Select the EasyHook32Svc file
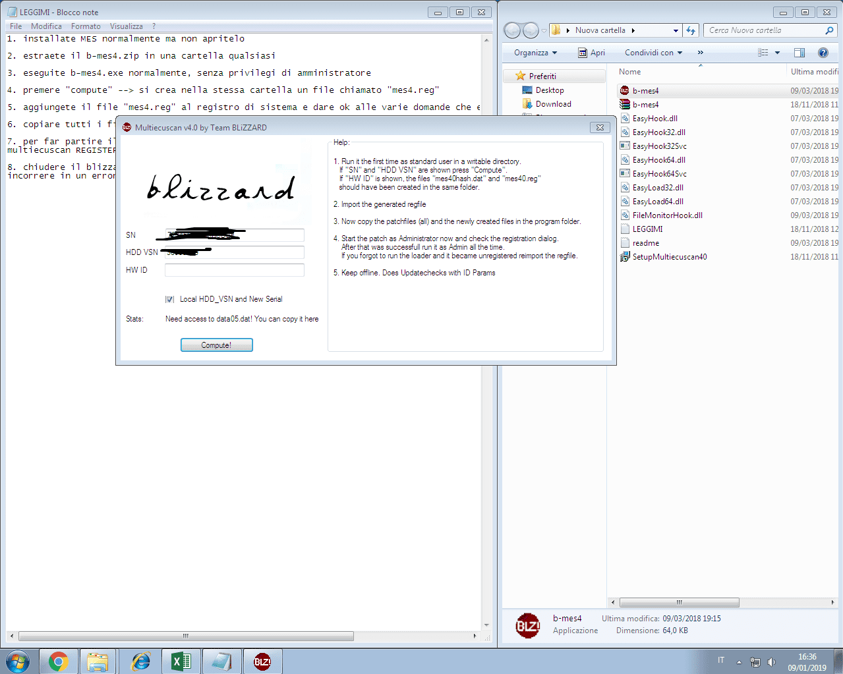The width and height of the screenshot is (843, 674). 659,146
